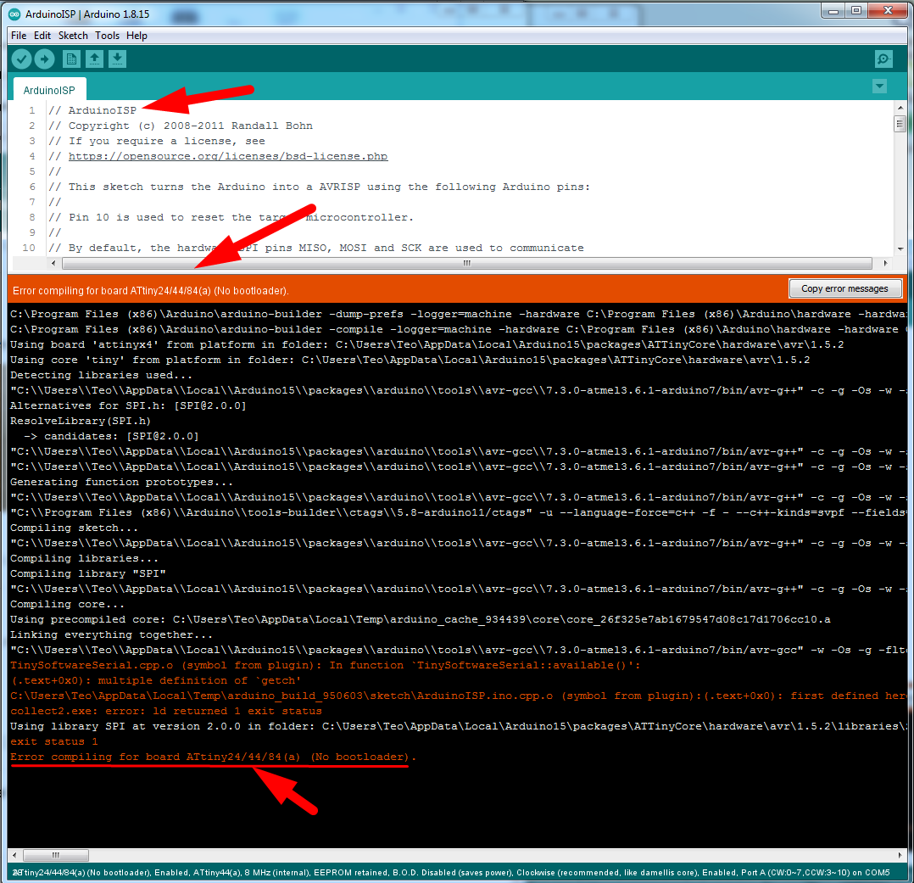Click the 'If you require a license, see' line
This screenshot has width=914, height=883.
pos(157,141)
